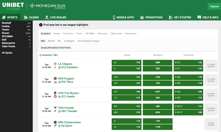The image size is (221, 132).
Task: Click the LA Clippers team logo
Action: (55, 64)
